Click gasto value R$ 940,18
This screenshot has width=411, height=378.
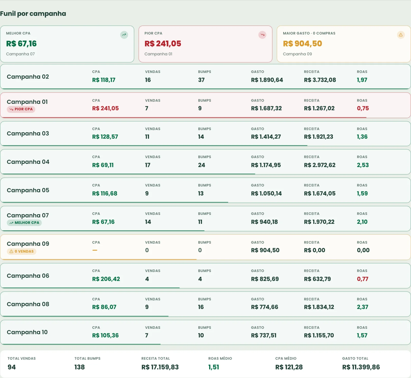tap(264, 222)
